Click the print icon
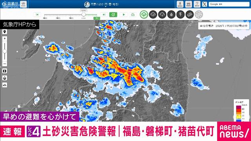Screen dimensions: 251x141 point(189,4)
